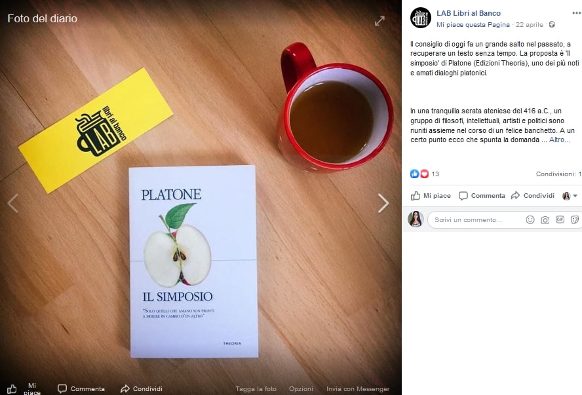The width and height of the screenshot is (582, 395).
Task: Open the profile selector dropdown beside Condividi
Action: coord(570,196)
